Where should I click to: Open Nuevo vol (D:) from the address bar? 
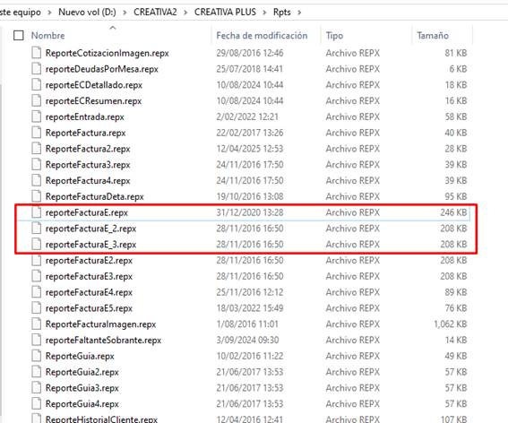[x=87, y=13]
